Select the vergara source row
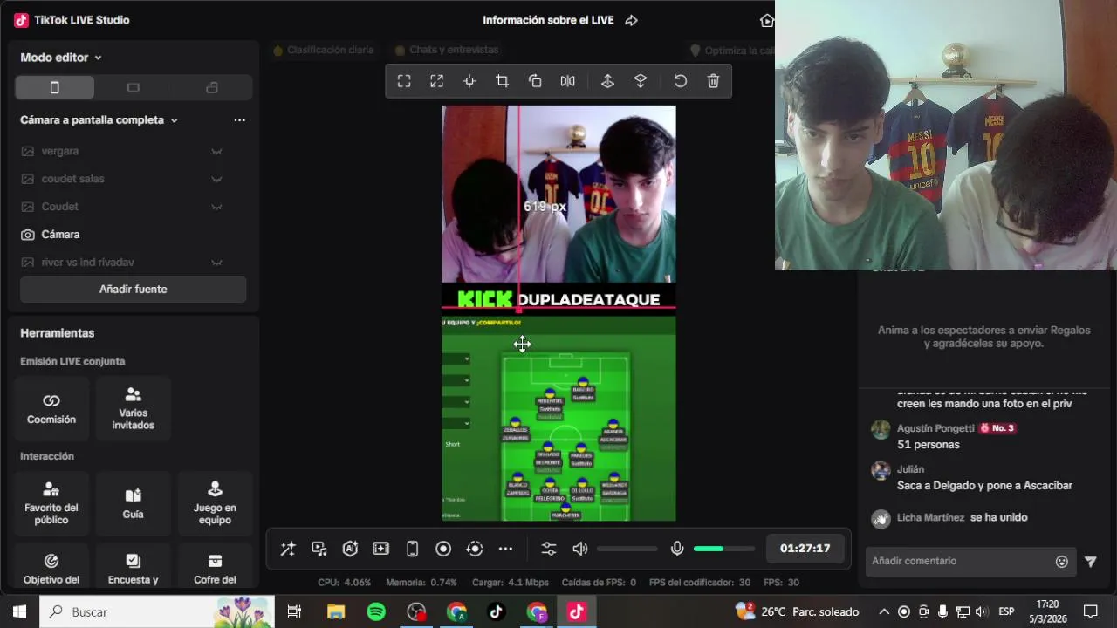This screenshot has width=1117, height=628. 133,151
